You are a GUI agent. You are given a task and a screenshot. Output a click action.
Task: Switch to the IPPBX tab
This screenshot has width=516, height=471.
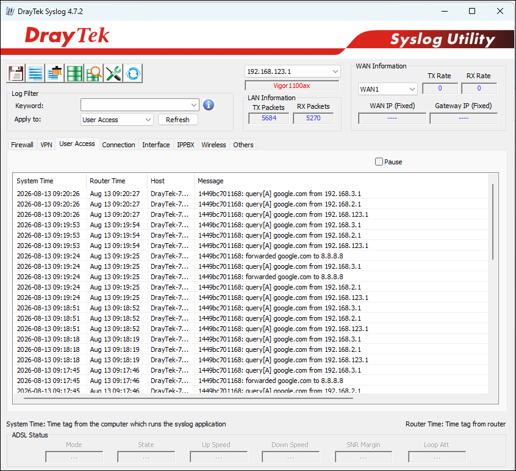point(185,145)
